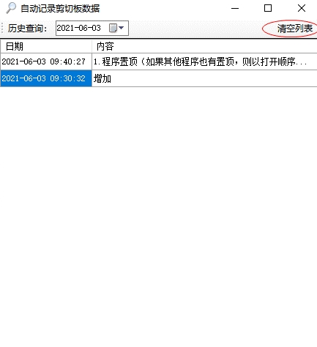Screen dimensions: 317x347
Task: Click the content cell starting with 1.程序置顶
Action: coord(204,61)
